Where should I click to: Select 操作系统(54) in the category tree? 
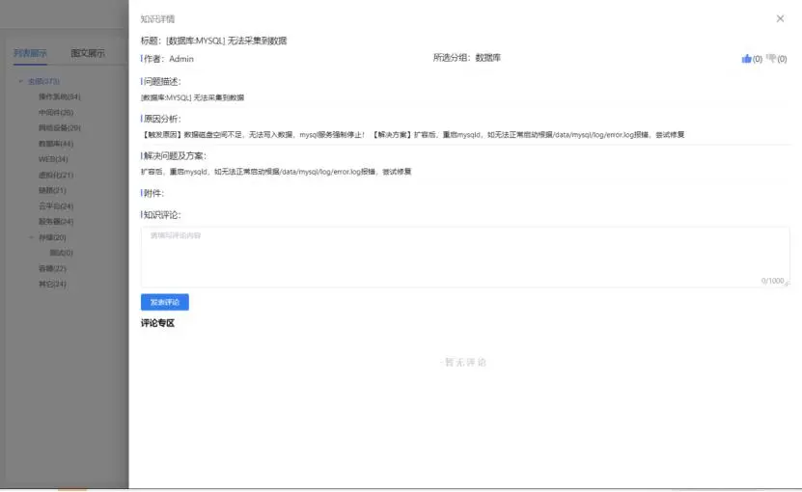click(x=59, y=96)
